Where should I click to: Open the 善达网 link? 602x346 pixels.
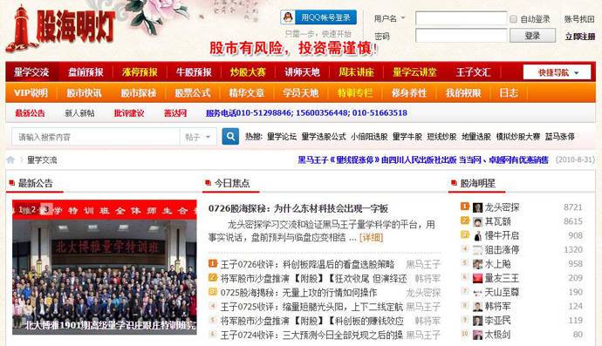[175, 113]
